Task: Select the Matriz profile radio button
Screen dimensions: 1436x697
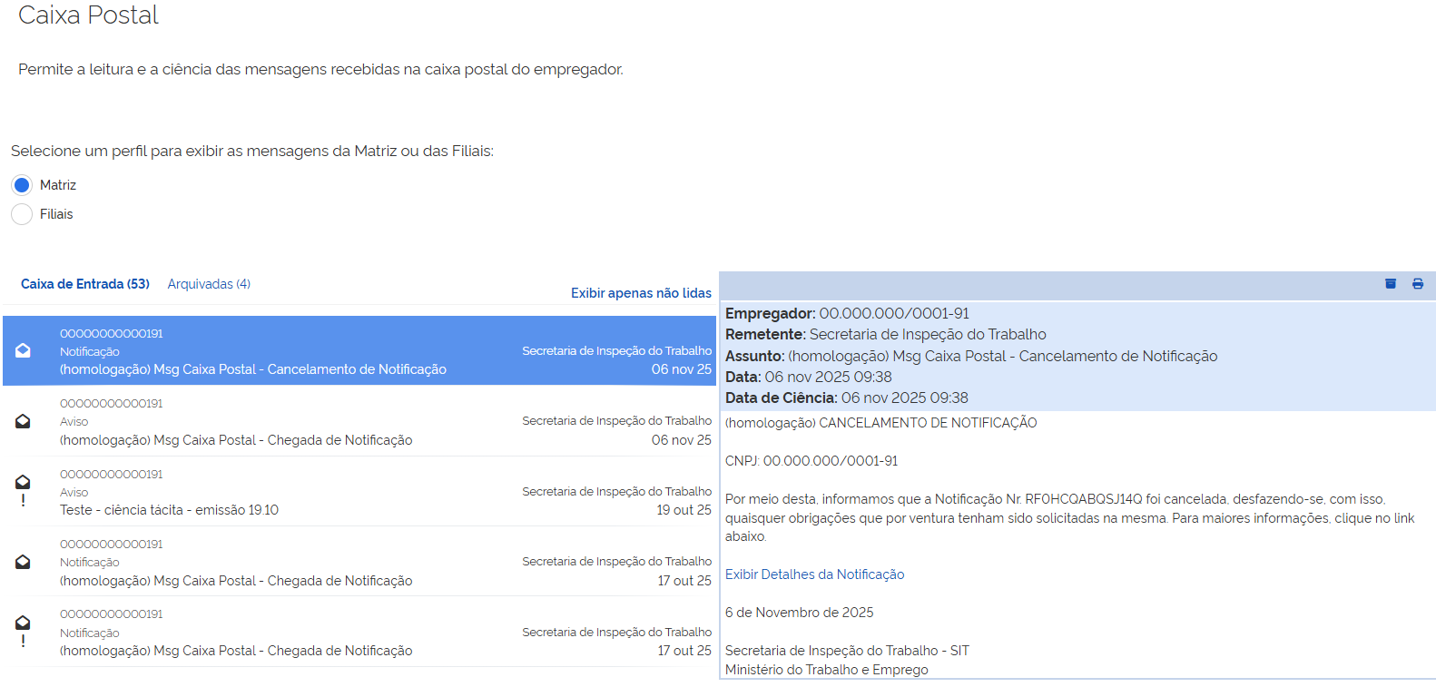Action: (x=22, y=185)
